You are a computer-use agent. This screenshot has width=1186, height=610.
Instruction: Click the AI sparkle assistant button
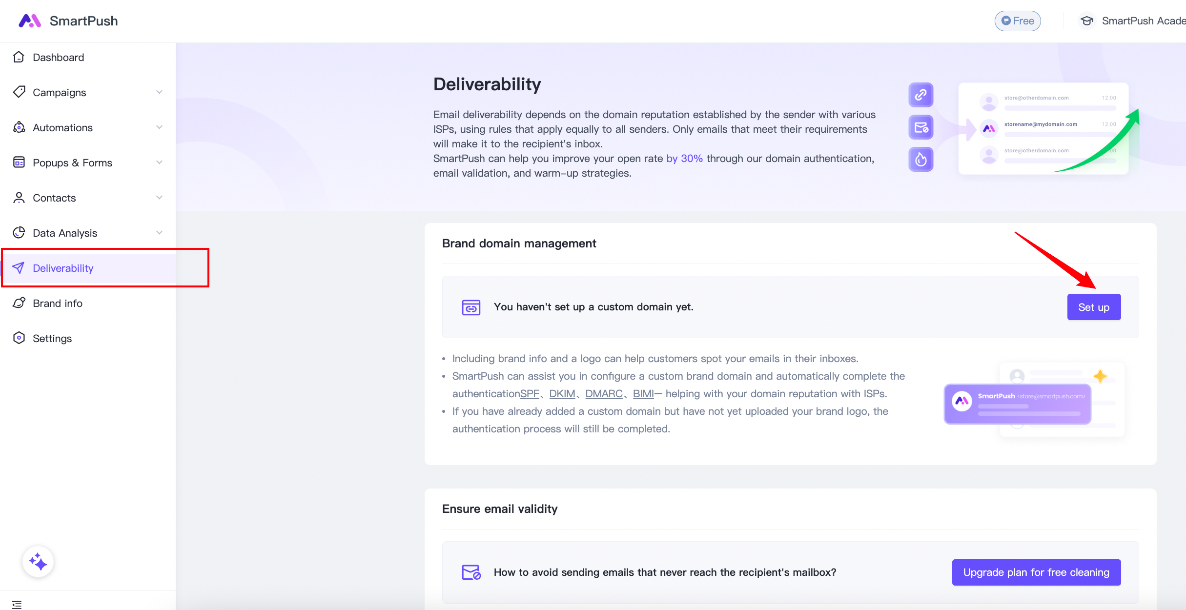(x=38, y=562)
